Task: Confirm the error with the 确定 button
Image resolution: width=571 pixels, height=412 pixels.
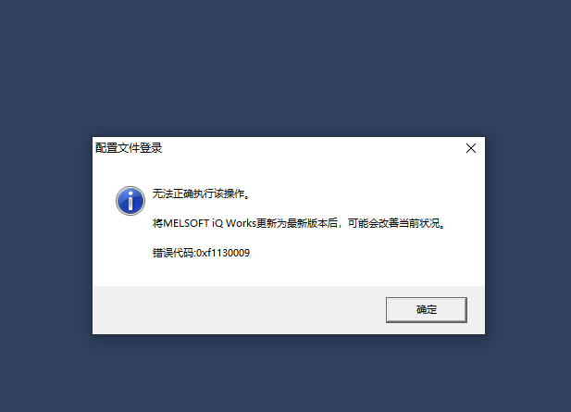Action: [x=427, y=309]
